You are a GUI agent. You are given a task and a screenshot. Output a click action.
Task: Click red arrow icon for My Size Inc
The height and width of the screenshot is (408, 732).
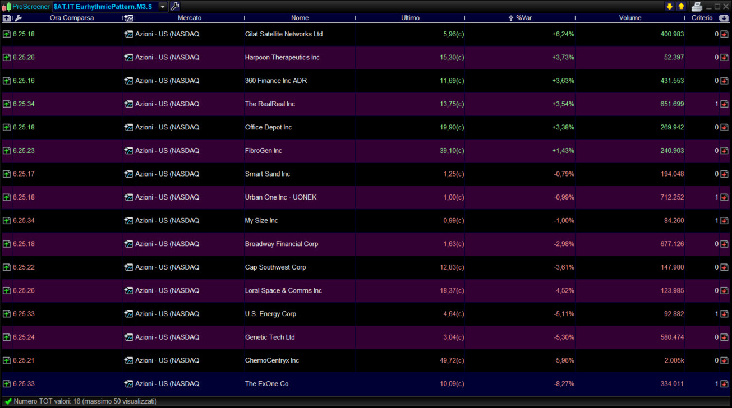coord(724,221)
